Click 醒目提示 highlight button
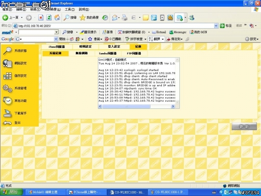 88,32
